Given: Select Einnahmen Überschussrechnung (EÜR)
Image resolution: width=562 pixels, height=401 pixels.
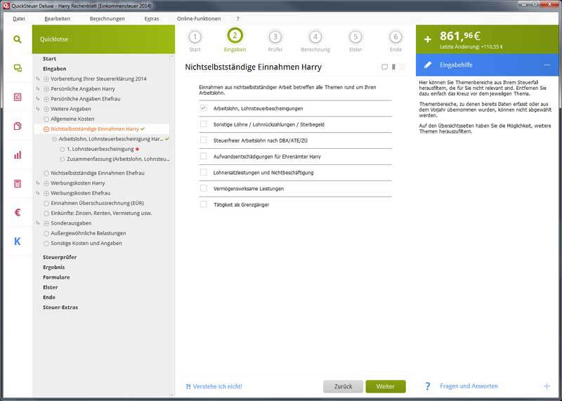Looking at the screenshot, I should tap(97, 203).
